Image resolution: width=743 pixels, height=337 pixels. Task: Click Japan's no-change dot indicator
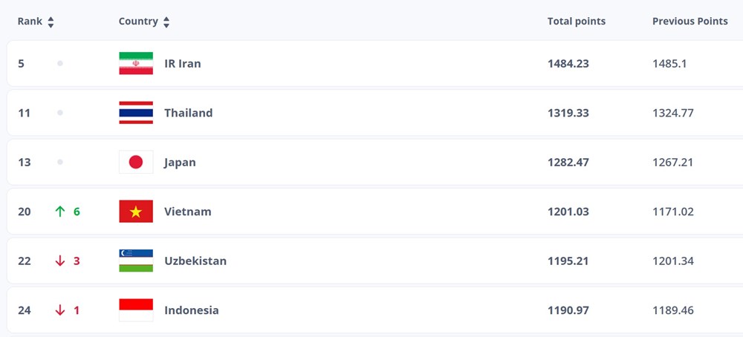coord(60,162)
